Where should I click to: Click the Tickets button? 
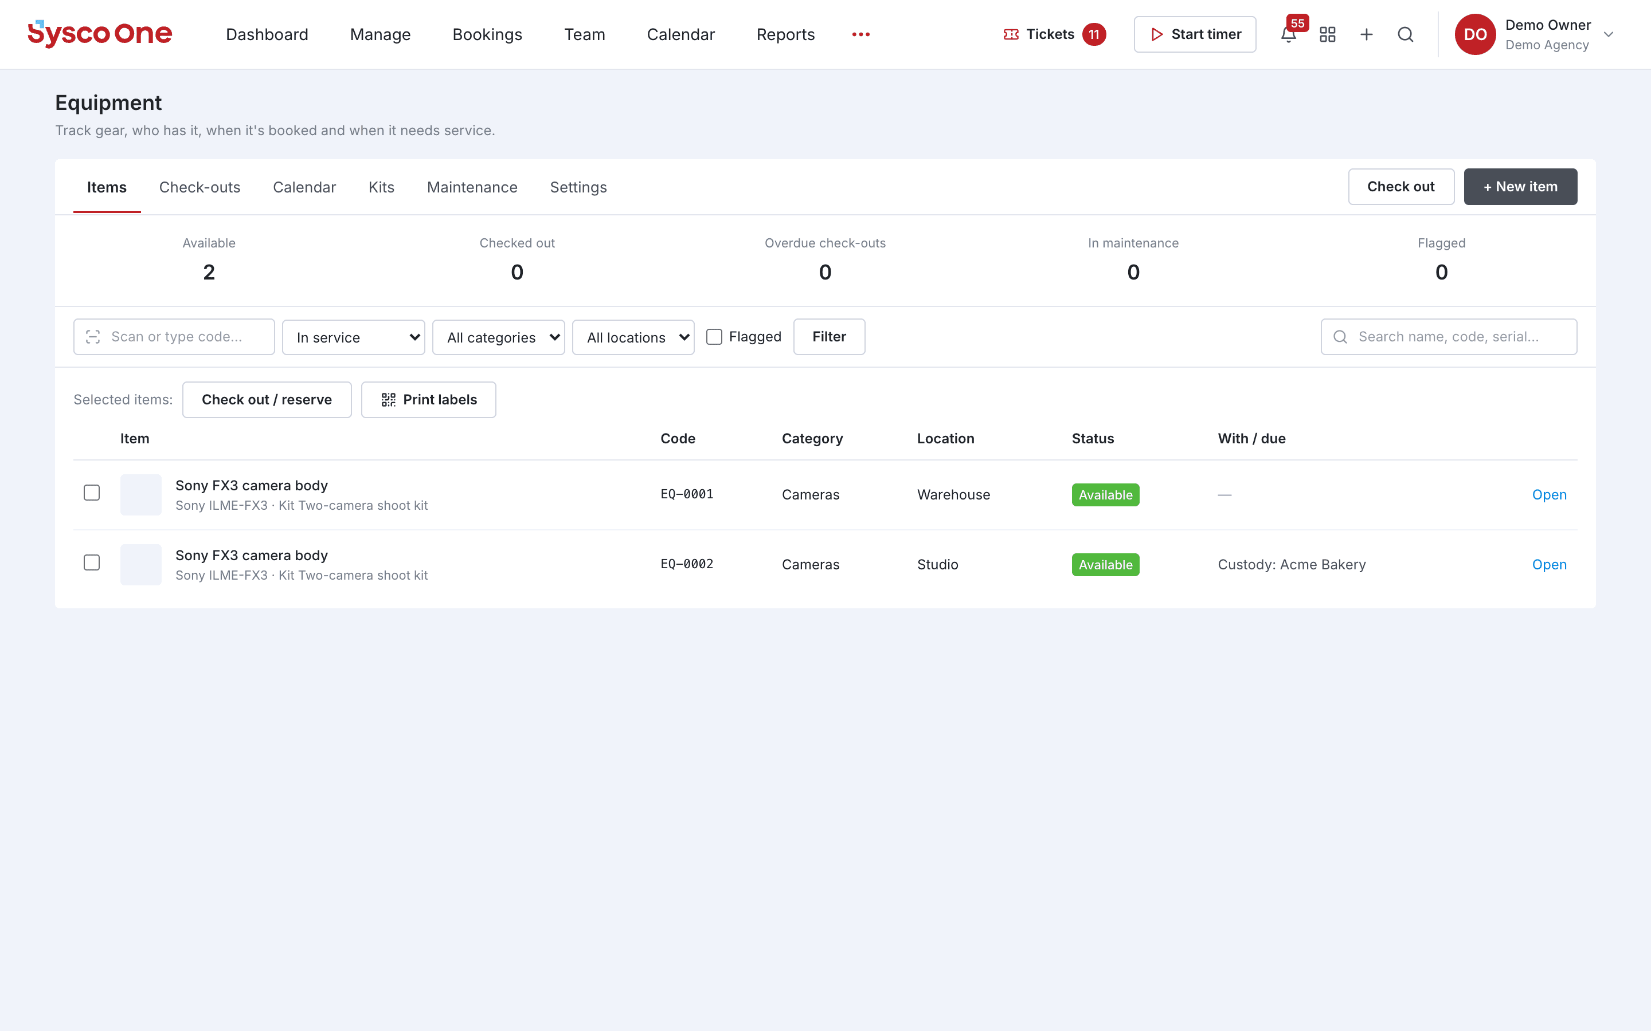pos(1054,34)
